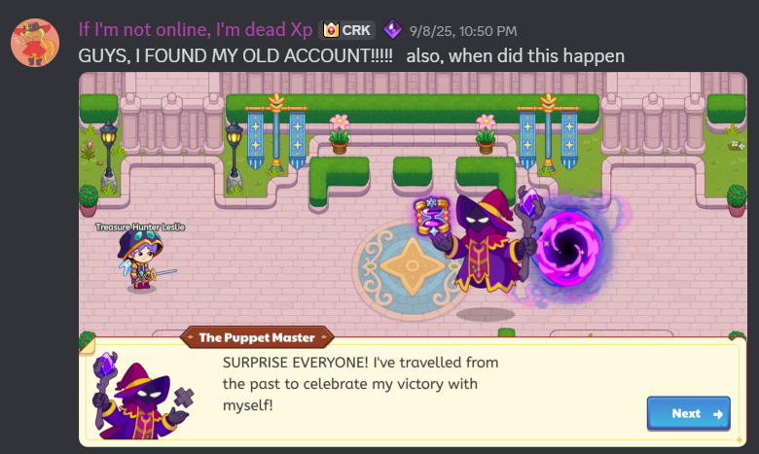Click the SURPRISE EVERYONE dialogue text
Viewport: 759px width, 454px height.
361,383
